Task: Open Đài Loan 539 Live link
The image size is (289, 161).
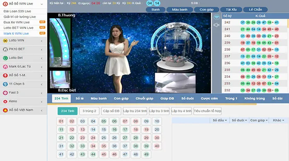Action: click(x=17, y=11)
